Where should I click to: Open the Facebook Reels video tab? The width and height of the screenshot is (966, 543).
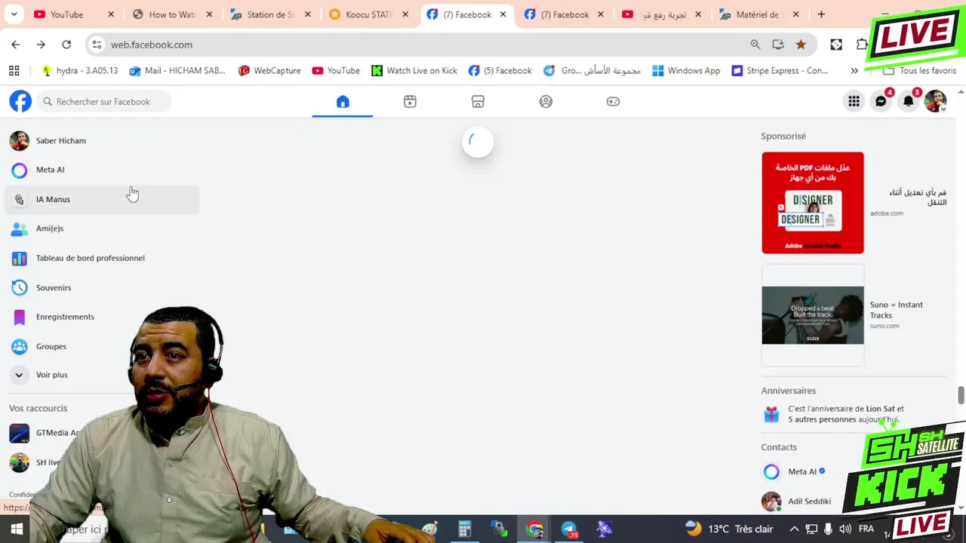[x=410, y=102]
